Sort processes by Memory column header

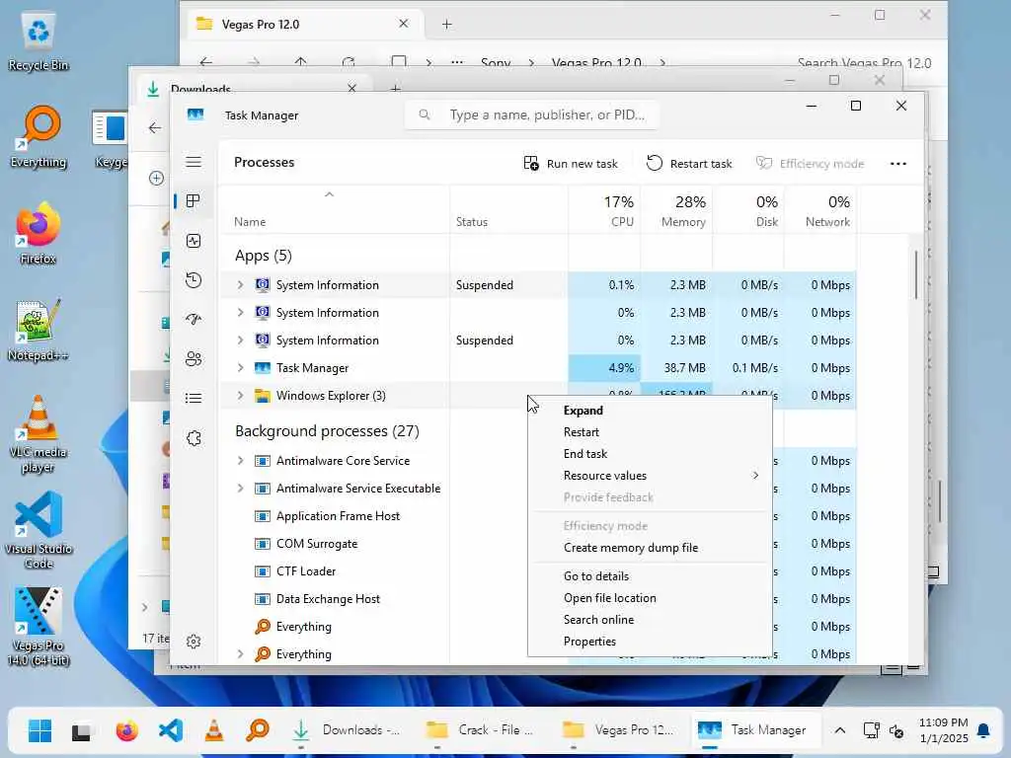click(x=677, y=210)
